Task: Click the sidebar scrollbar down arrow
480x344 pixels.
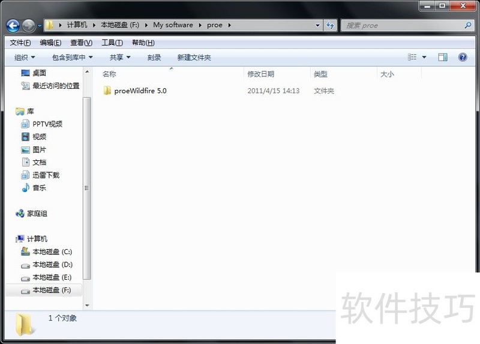Action: tap(87, 305)
